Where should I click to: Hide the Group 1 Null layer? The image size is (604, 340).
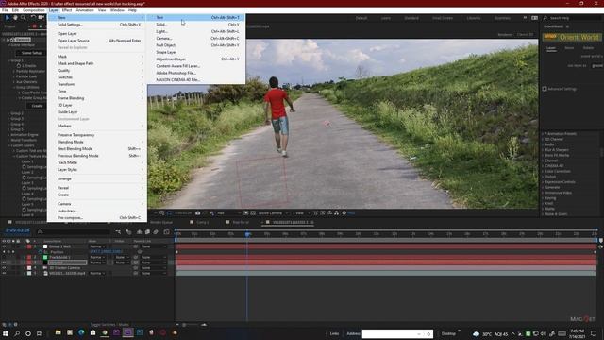click(x=4, y=246)
